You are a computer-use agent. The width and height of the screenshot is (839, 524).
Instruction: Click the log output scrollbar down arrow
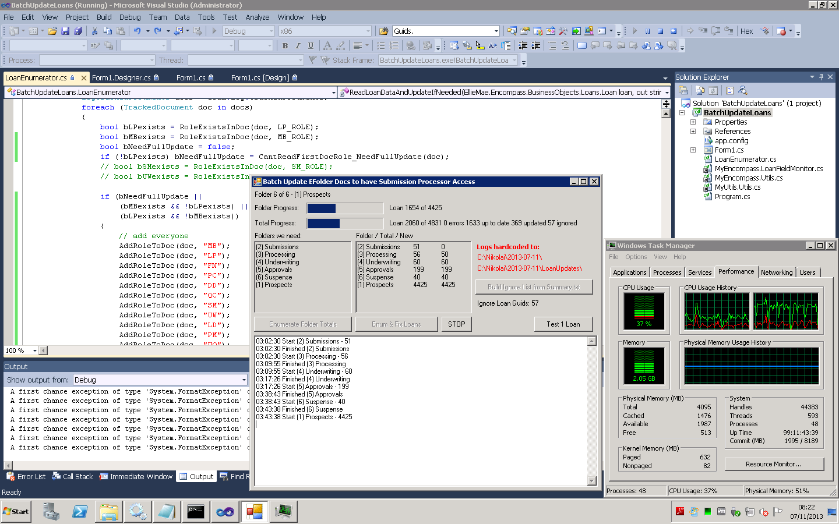(592, 481)
